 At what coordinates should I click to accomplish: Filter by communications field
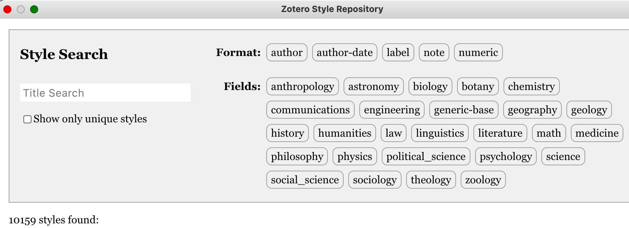pos(310,110)
